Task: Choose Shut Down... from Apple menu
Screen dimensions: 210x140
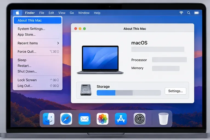Action: pyautogui.click(x=38, y=71)
